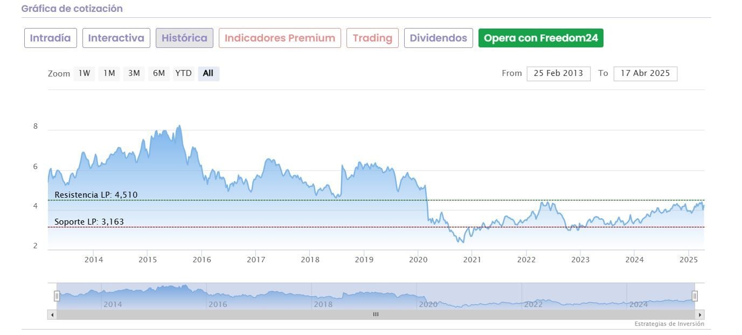The width and height of the screenshot is (742, 335).
Task: Click the right navigator range handle
Action: (695, 296)
